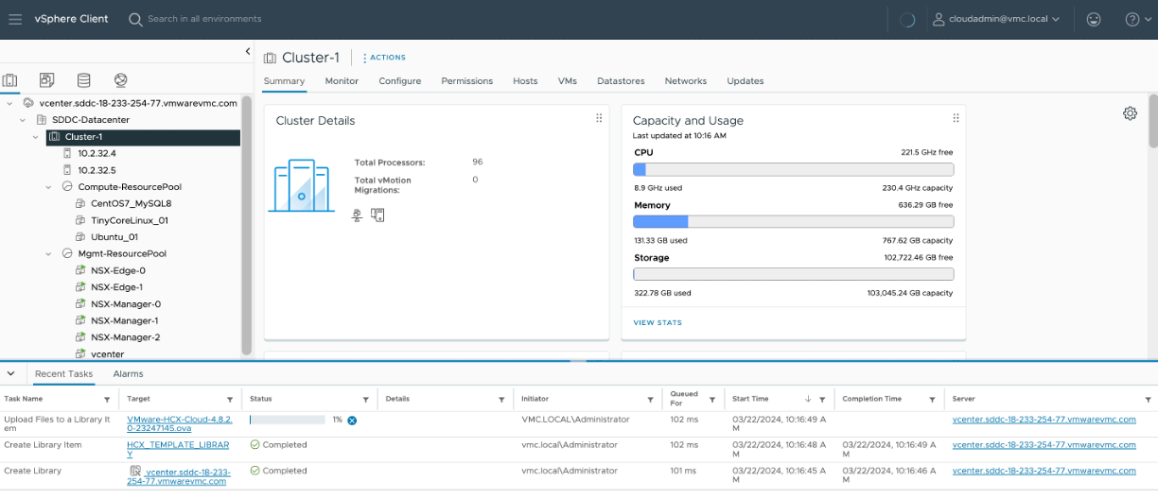Open vcenter server link in first task row
The width and height of the screenshot is (1158, 499).
click(1044, 420)
